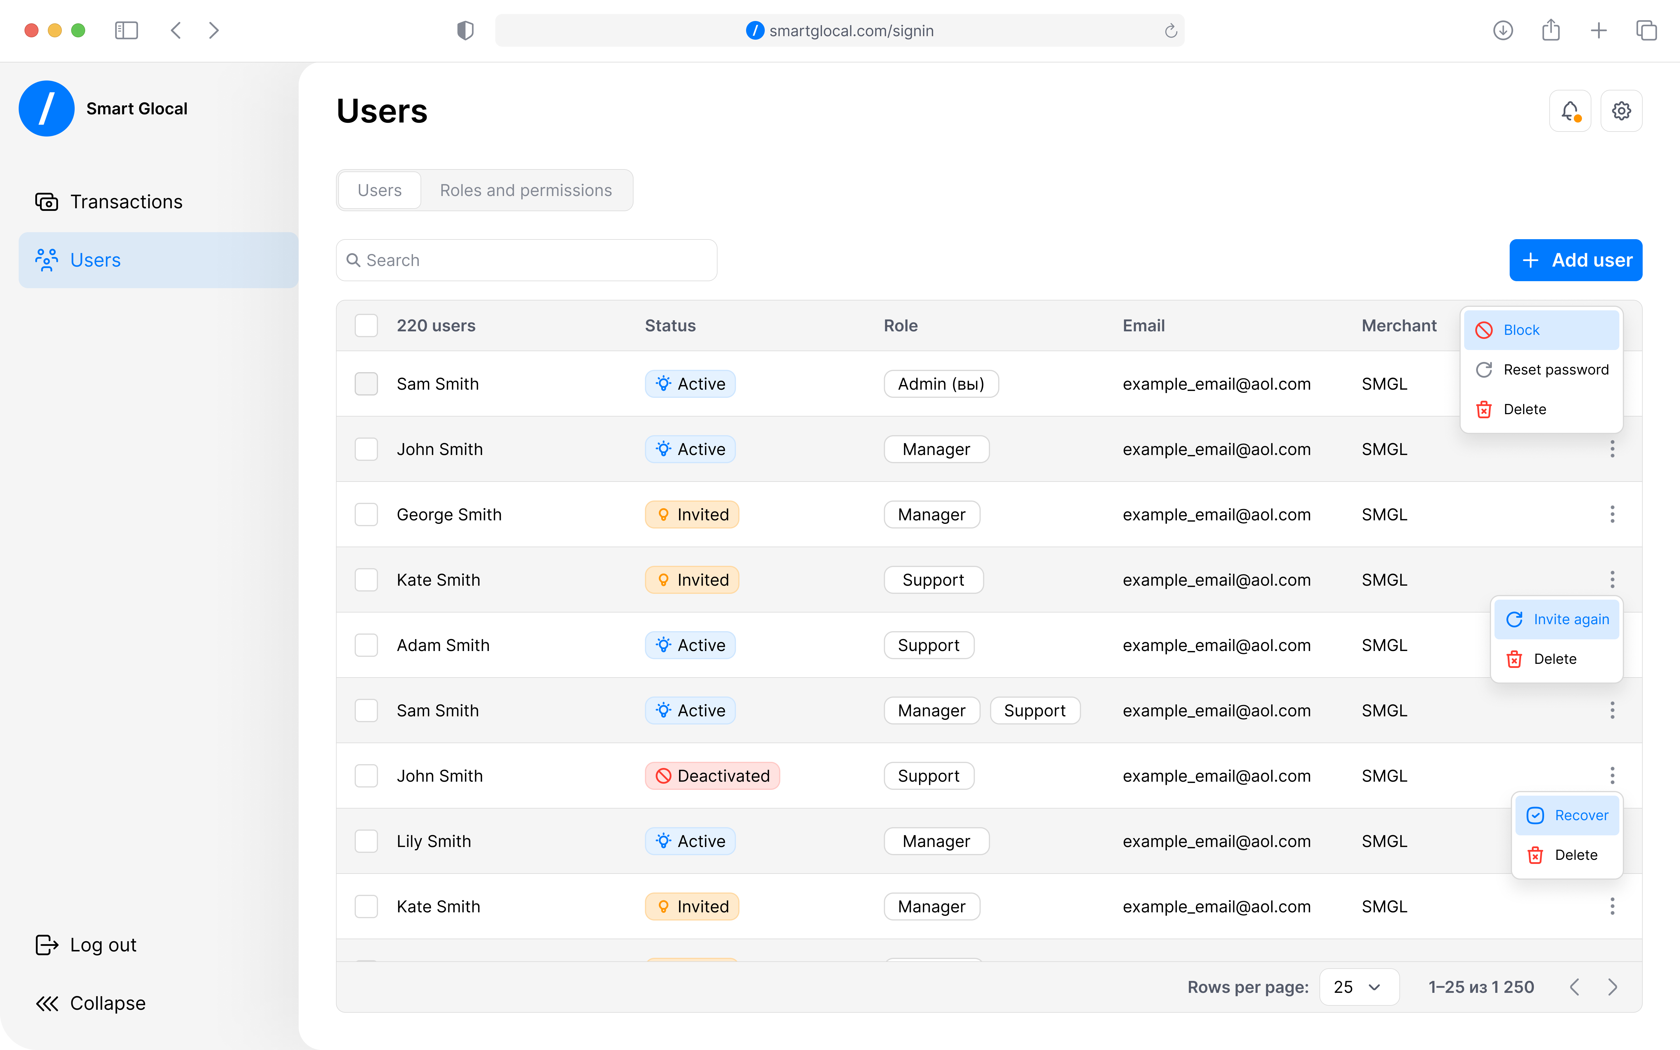1680x1050 pixels.
Task: Click George Smith's email address
Action: tap(1216, 514)
